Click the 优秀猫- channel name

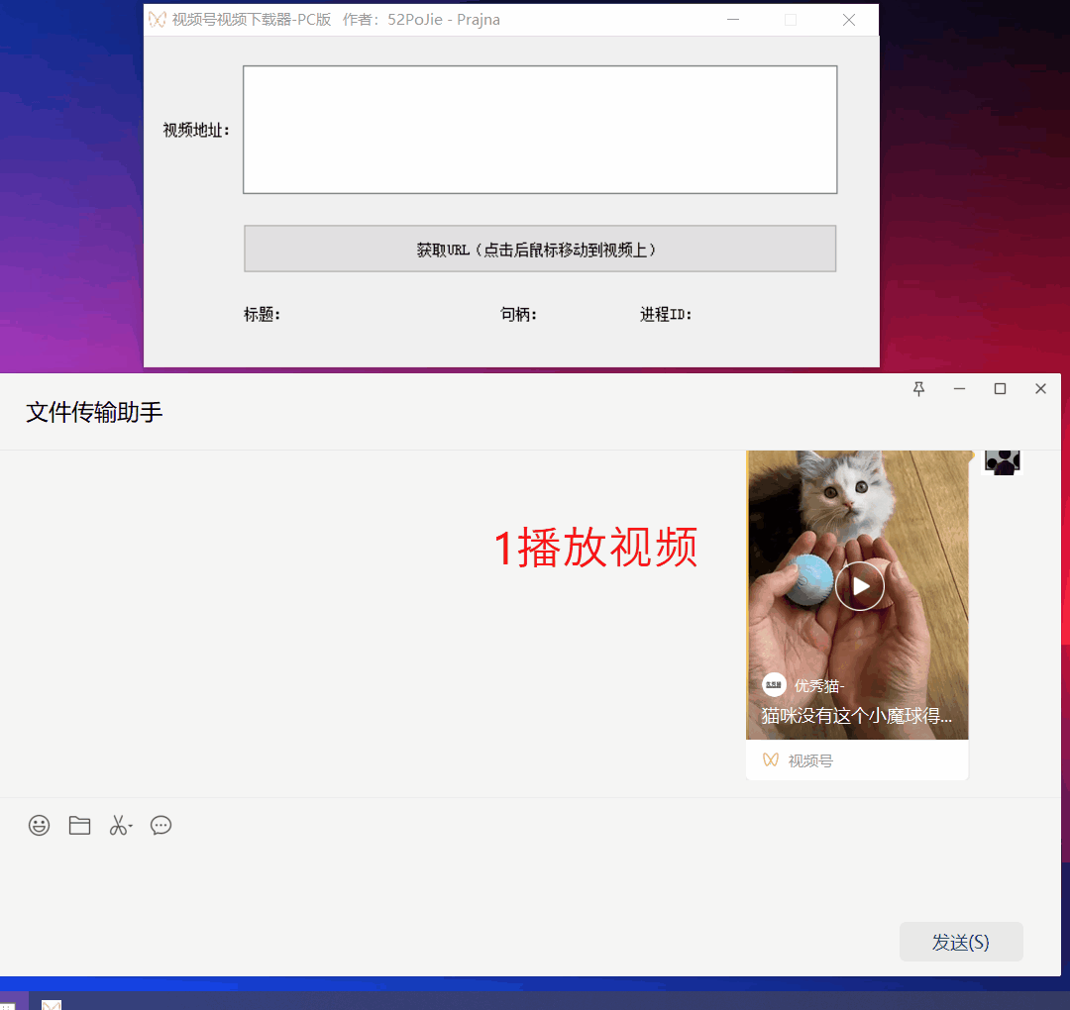(819, 685)
